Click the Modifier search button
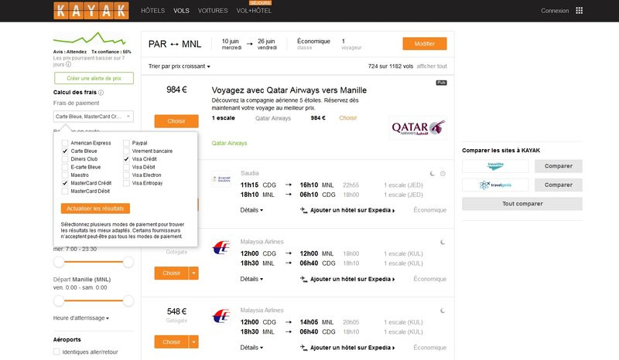 click(425, 44)
